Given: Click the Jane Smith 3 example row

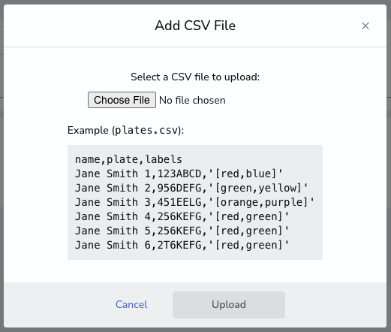Looking at the screenshot, I should [x=195, y=202].
